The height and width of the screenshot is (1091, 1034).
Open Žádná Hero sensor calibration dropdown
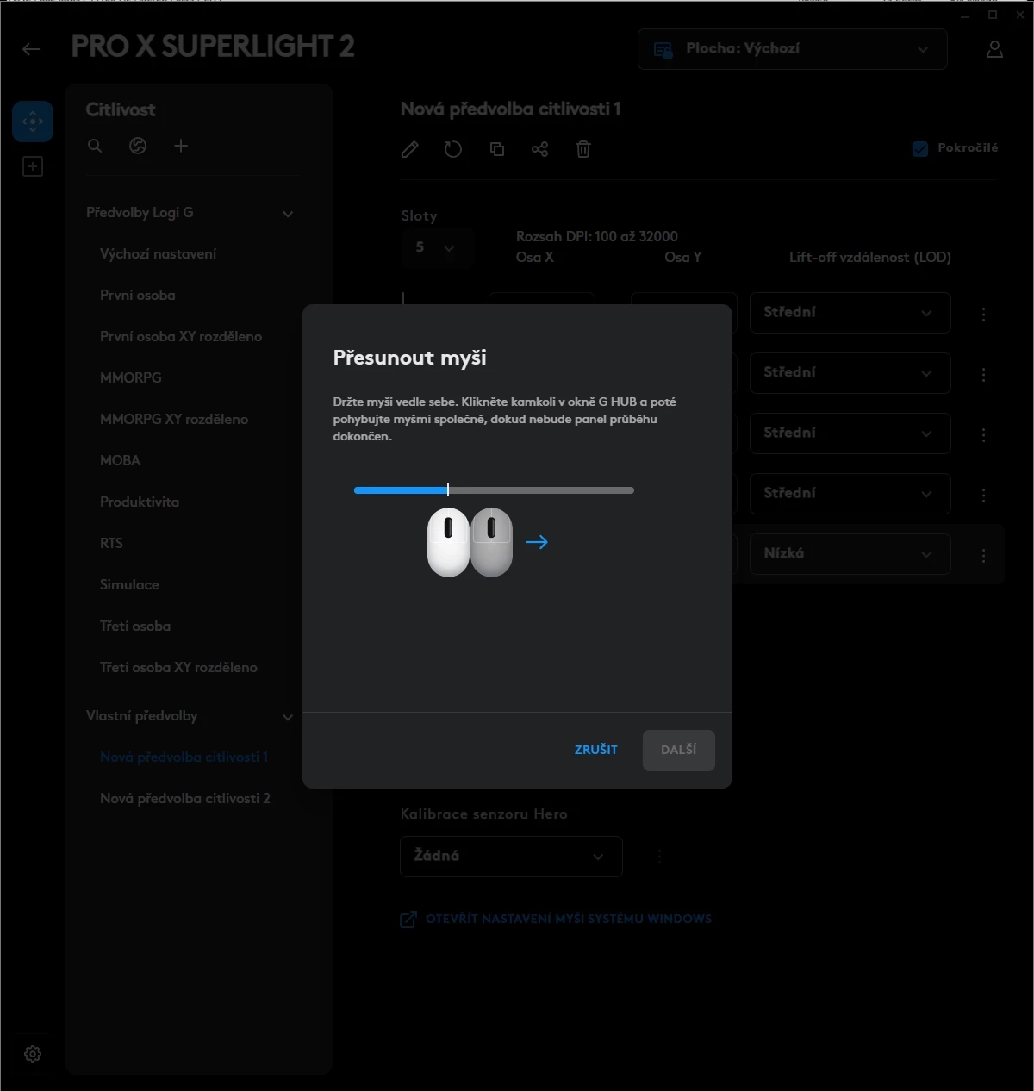511,856
